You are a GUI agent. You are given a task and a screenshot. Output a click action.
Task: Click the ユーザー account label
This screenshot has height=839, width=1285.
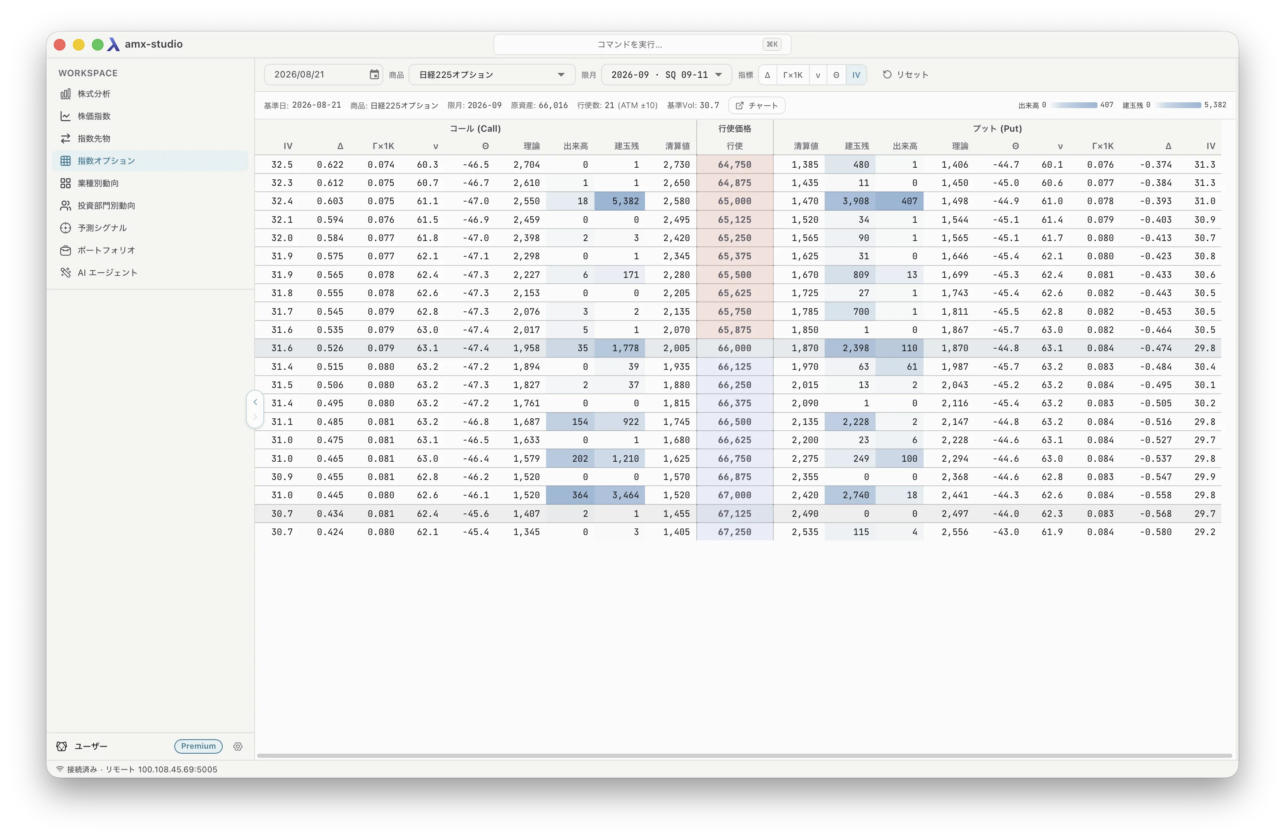click(x=91, y=746)
